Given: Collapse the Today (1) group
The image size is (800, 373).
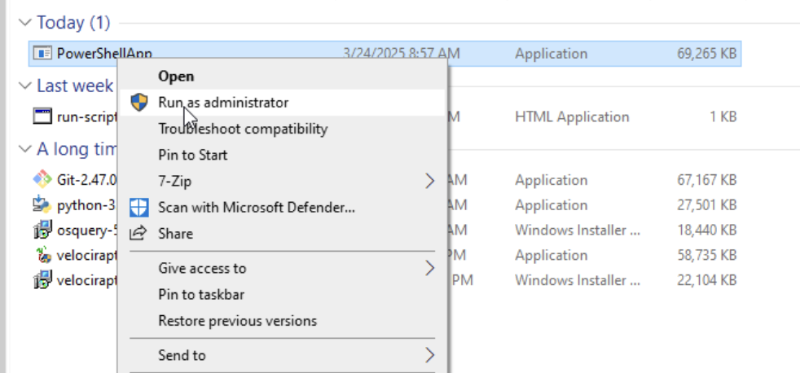Looking at the screenshot, I should coord(24,23).
